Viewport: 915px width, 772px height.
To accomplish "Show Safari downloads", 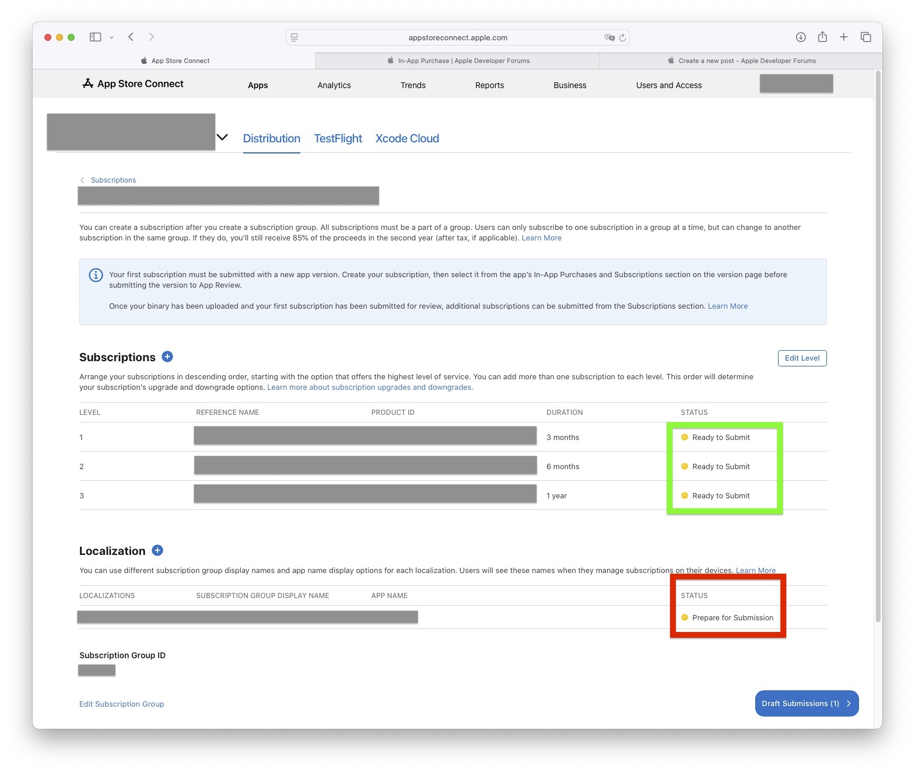I will pyautogui.click(x=801, y=37).
